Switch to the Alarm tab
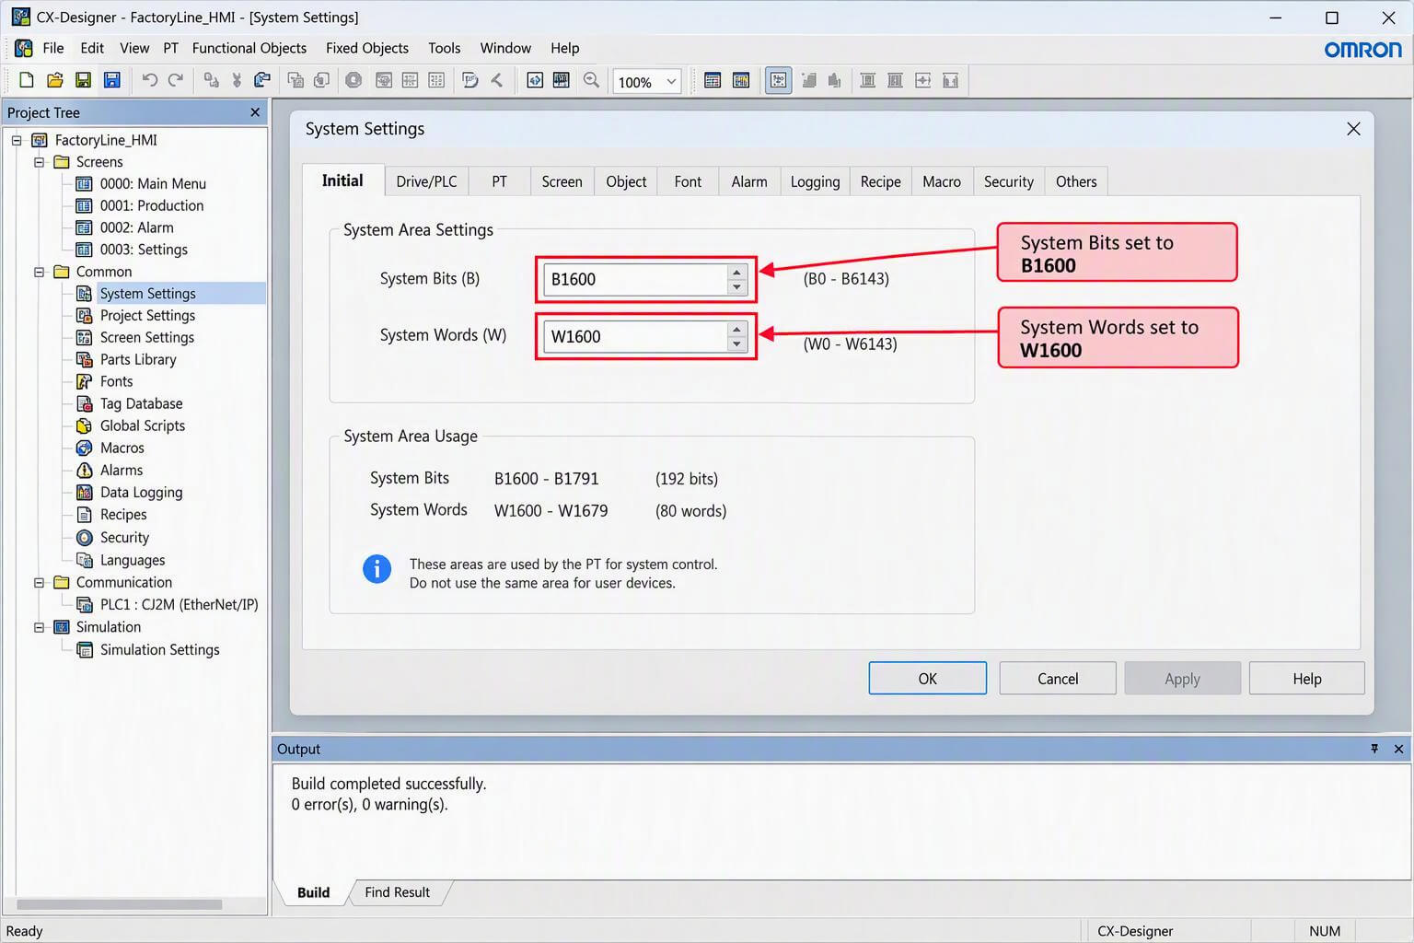The width and height of the screenshot is (1414, 943). click(x=749, y=181)
